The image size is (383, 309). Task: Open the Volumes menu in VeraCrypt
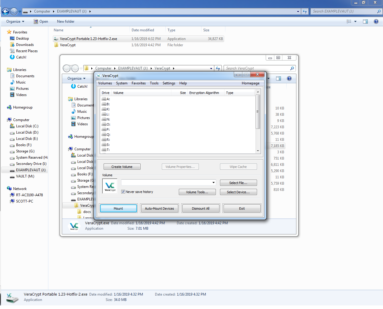(x=105, y=83)
